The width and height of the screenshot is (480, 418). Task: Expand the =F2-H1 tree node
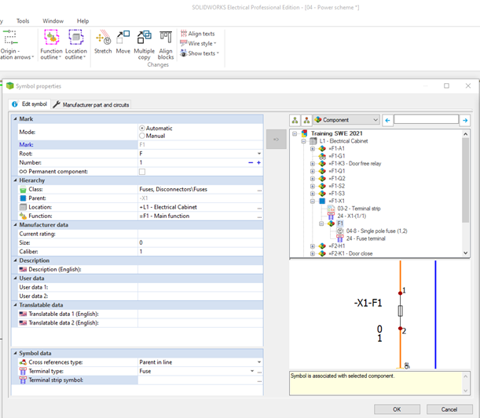(x=312, y=246)
